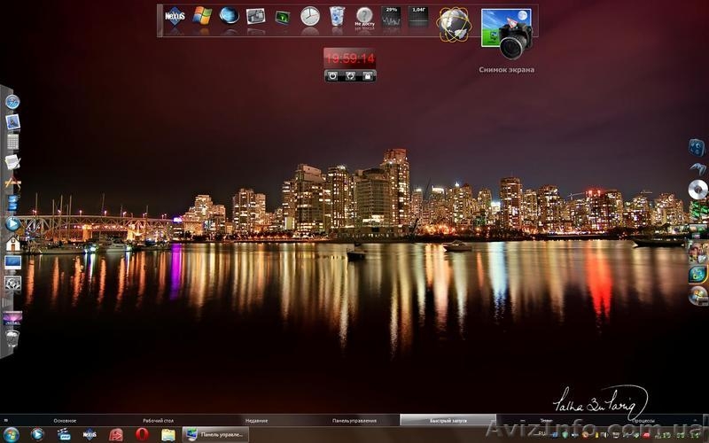This screenshot has width=709, height=443.
Task: Click the red digital clock display 19:59:14
Action: 349,58
